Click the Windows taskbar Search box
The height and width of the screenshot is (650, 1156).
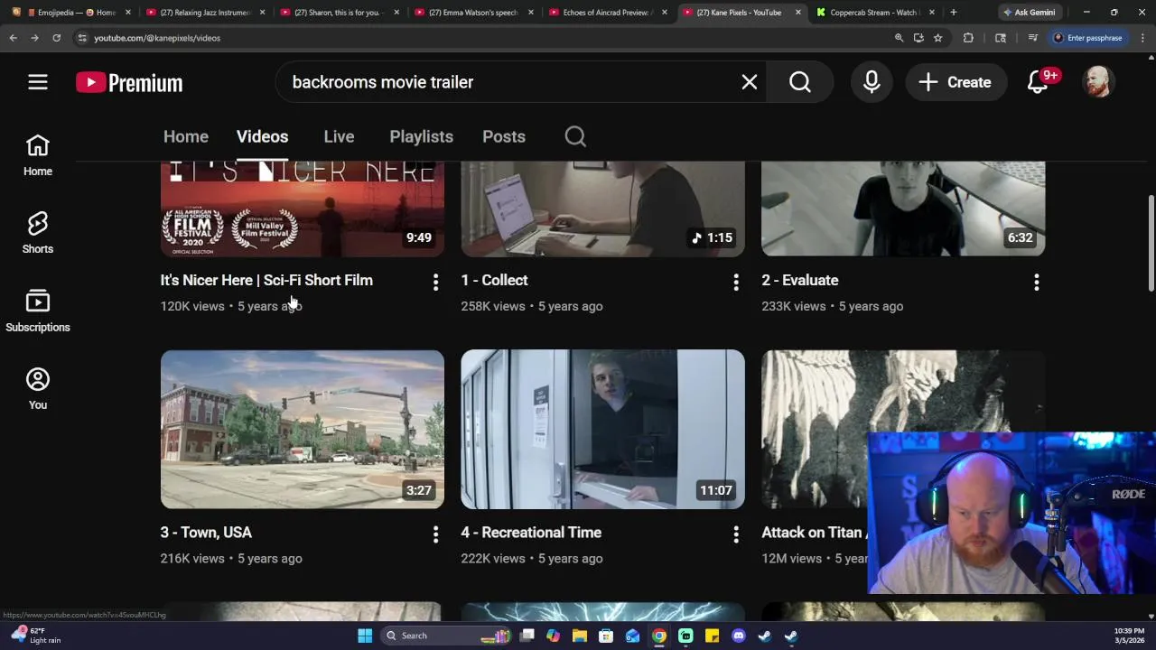(x=446, y=636)
